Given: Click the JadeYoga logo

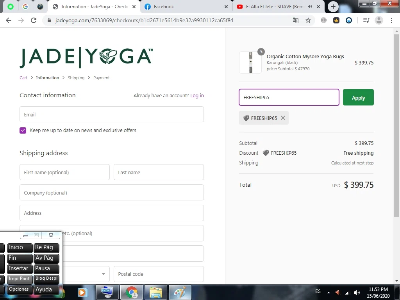Looking at the screenshot, I should (x=86, y=58).
